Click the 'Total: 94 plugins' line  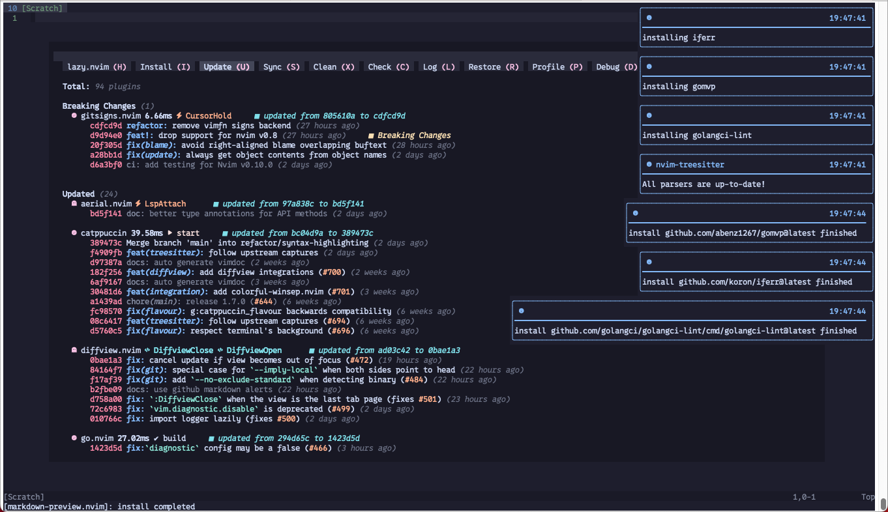102,87
